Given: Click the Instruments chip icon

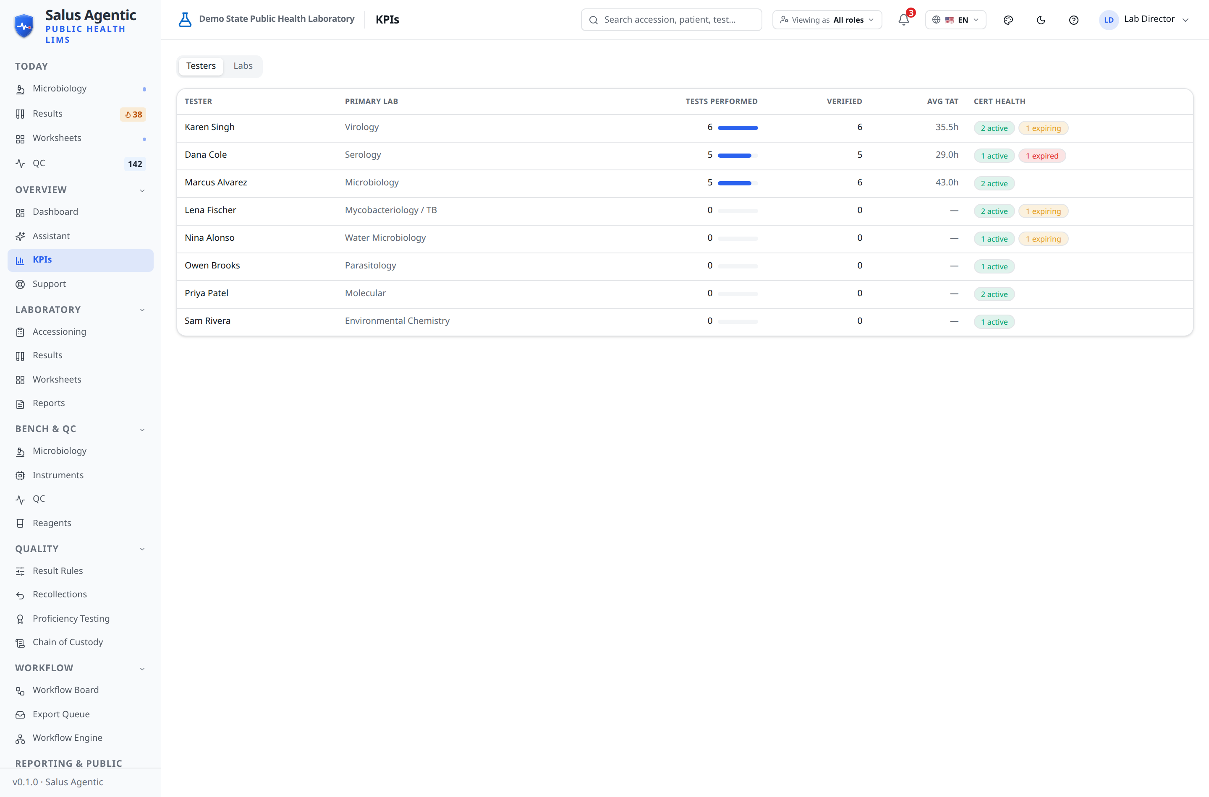Looking at the screenshot, I should 20,476.
